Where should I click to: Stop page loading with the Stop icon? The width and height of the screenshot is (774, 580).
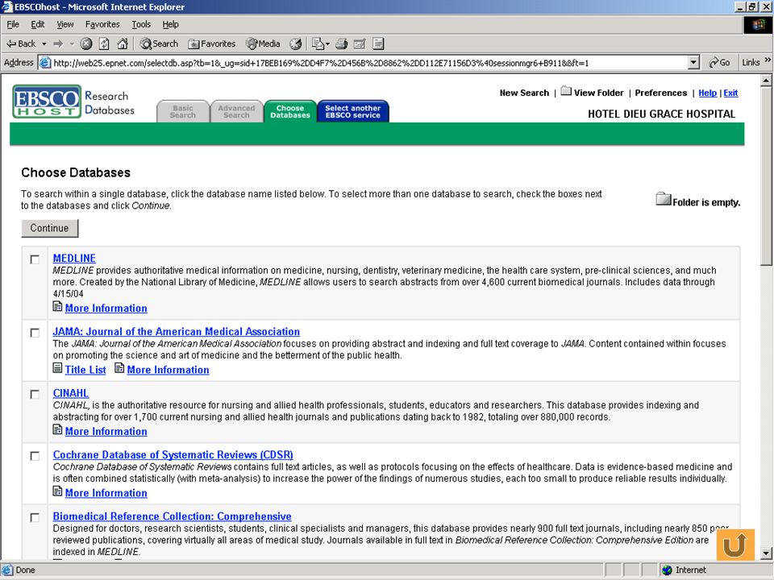point(86,43)
